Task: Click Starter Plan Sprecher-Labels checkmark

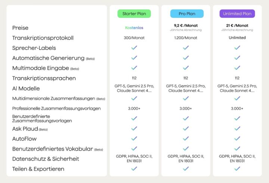Action: [x=134, y=48]
